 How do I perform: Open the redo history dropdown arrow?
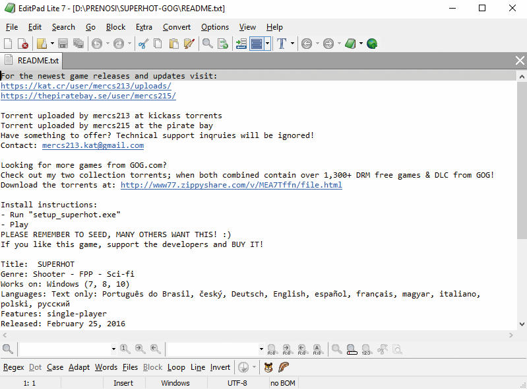[129, 44]
